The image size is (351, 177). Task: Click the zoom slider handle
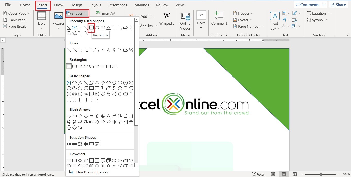[321, 174]
